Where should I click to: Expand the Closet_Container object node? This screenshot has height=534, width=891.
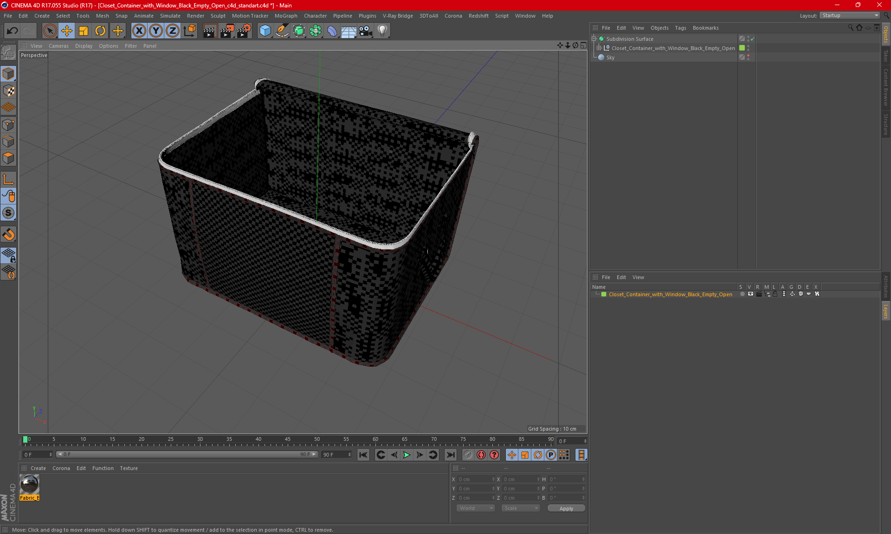tap(599, 48)
